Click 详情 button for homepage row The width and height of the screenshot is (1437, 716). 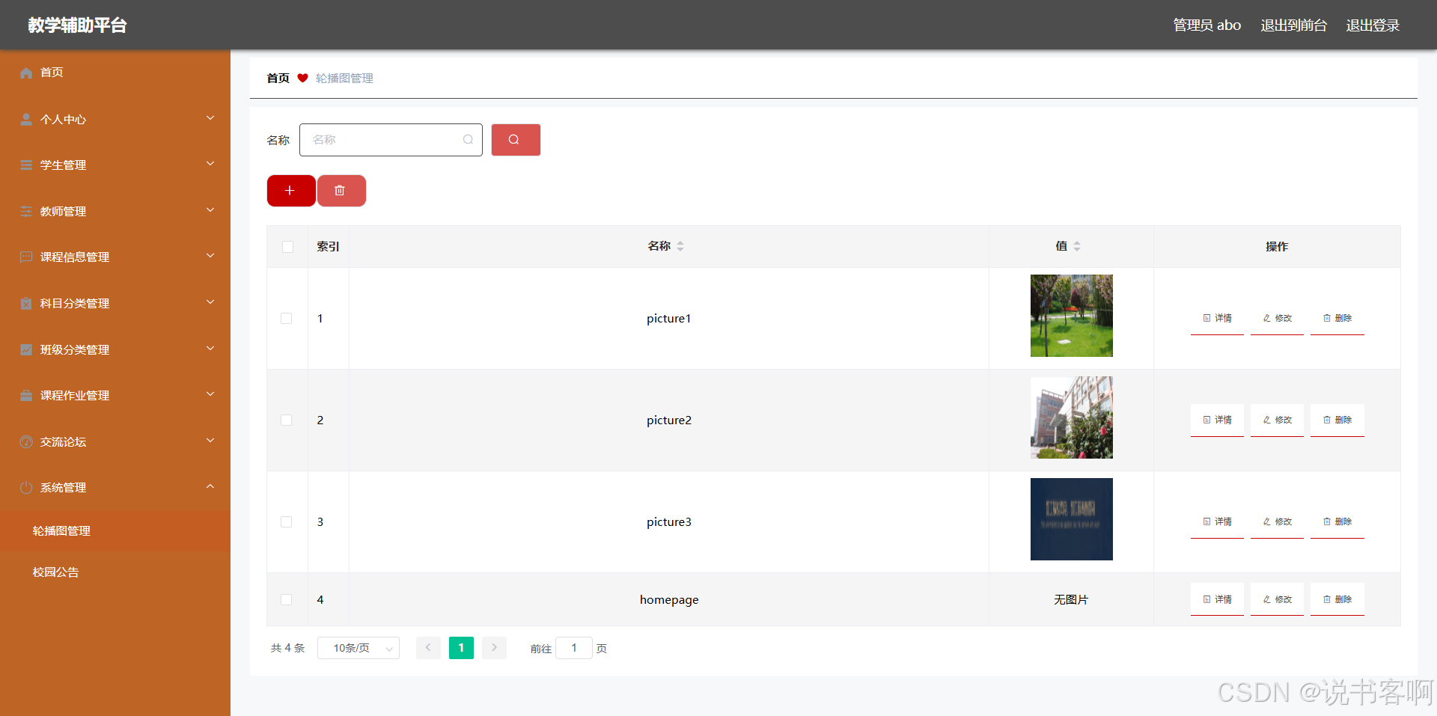click(x=1217, y=599)
